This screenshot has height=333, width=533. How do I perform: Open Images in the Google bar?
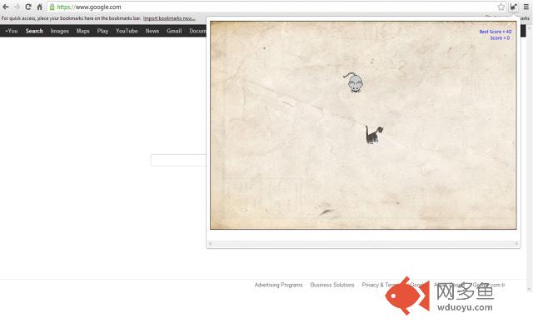coord(59,31)
